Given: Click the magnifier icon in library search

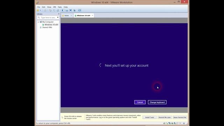Looking at the screenshot, I should pos(39,17).
